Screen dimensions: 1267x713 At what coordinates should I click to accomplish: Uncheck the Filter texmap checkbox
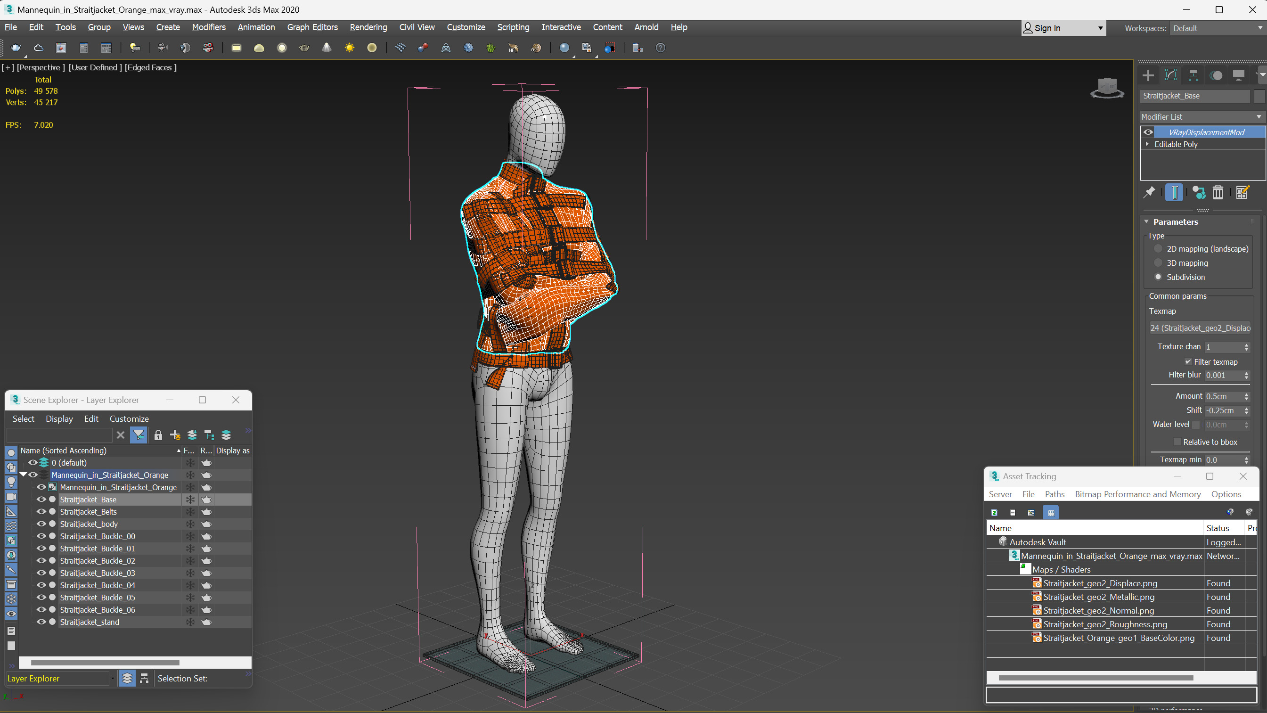coord(1188,361)
